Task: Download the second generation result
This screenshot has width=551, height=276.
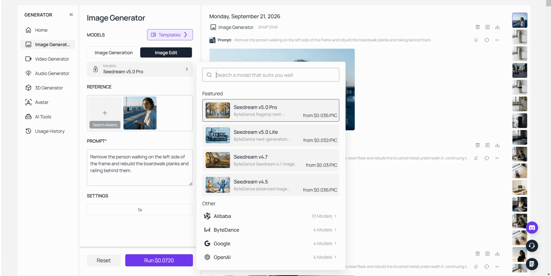Action: [497, 145]
